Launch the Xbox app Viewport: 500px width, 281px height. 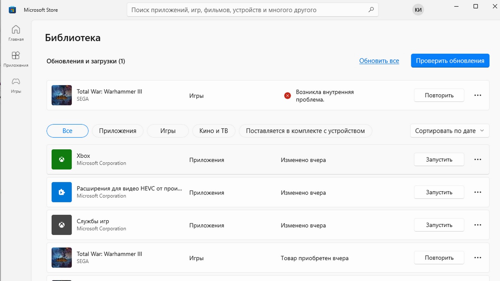pyautogui.click(x=439, y=159)
